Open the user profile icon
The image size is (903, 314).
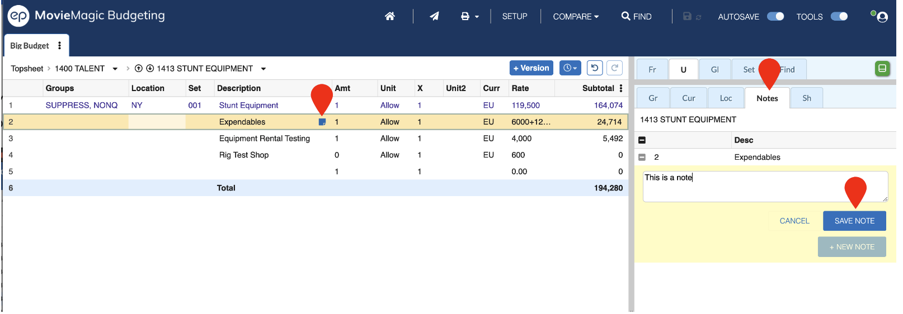[x=882, y=17]
